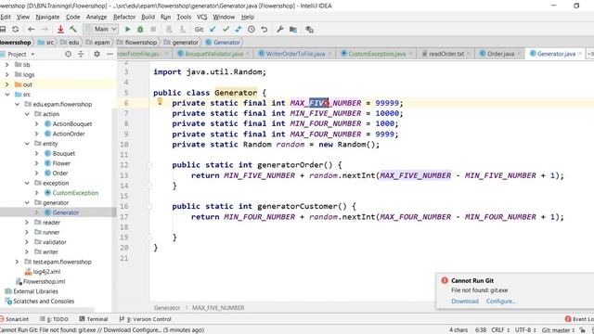This screenshot has width=594, height=334.
Task: Click Download link in Git notification
Action: point(465,302)
